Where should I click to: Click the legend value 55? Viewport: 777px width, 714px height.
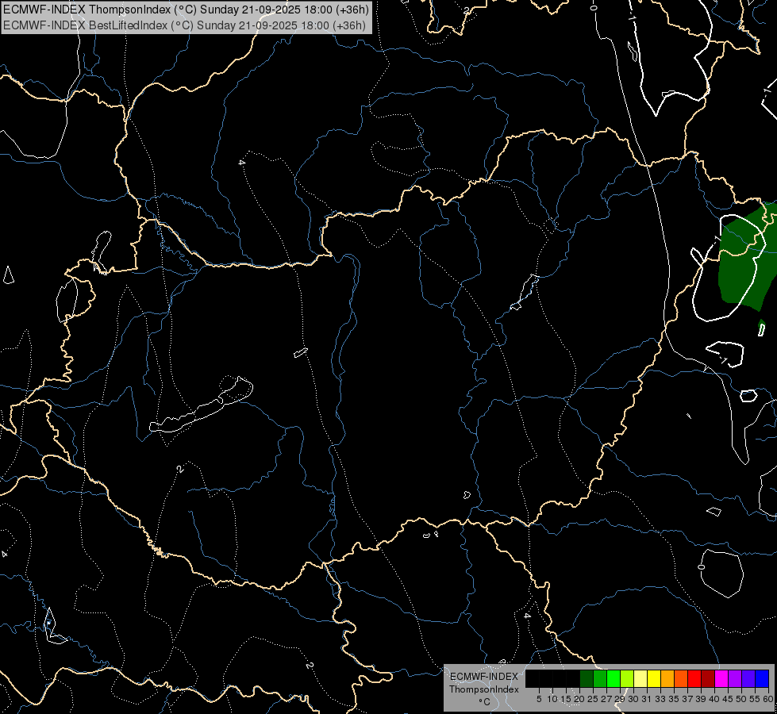pyautogui.click(x=756, y=699)
